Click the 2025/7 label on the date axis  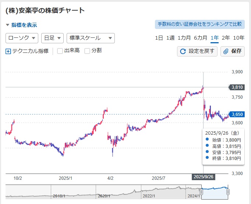(x=158, y=178)
